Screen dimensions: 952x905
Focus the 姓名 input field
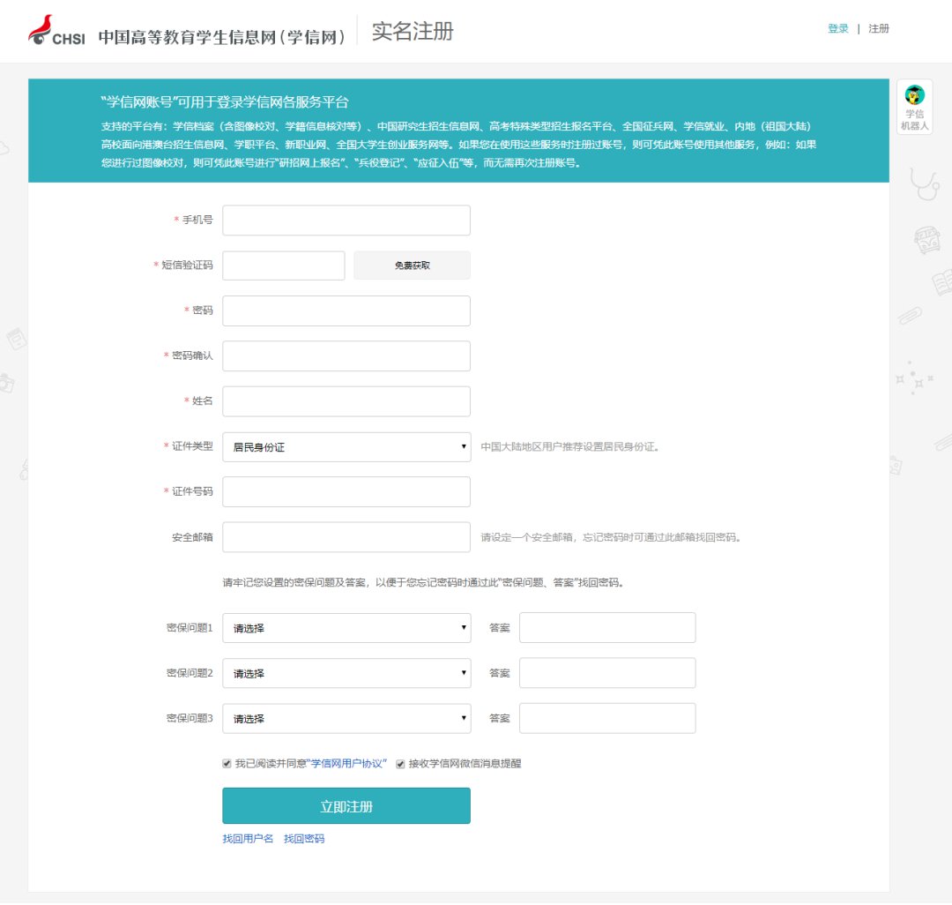(x=346, y=401)
